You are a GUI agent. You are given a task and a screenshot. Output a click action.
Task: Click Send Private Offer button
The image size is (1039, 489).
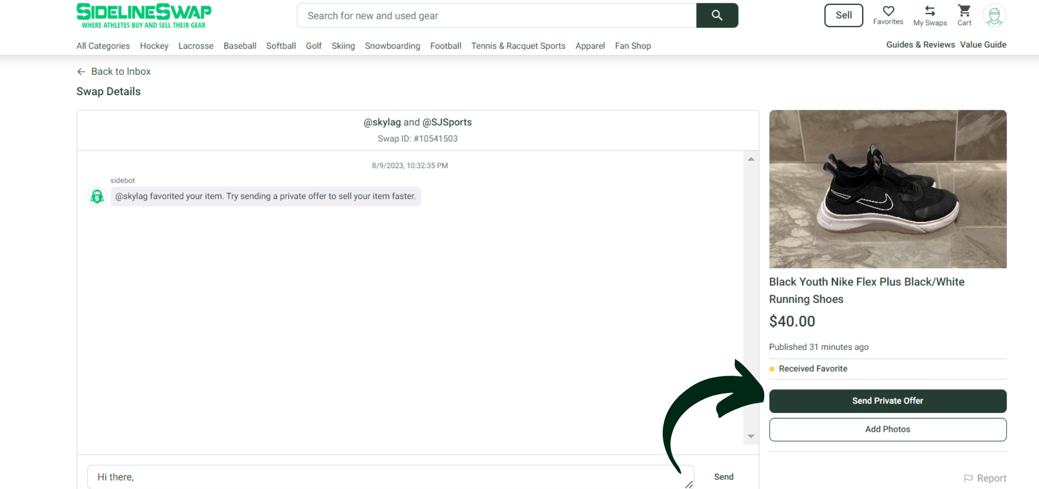point(888,401)
